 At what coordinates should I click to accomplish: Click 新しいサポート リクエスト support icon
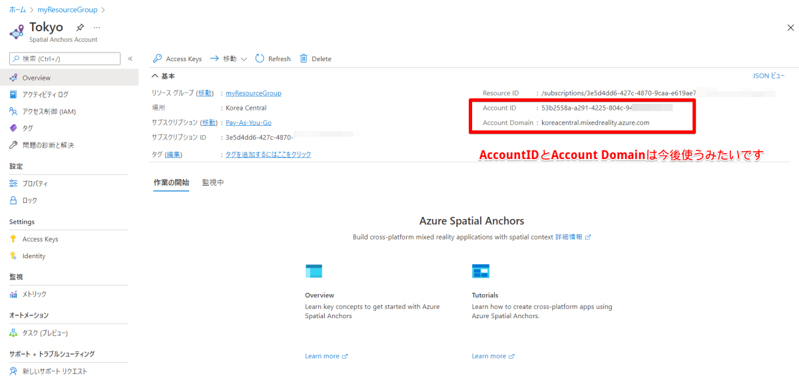click(x=14, y=371)
